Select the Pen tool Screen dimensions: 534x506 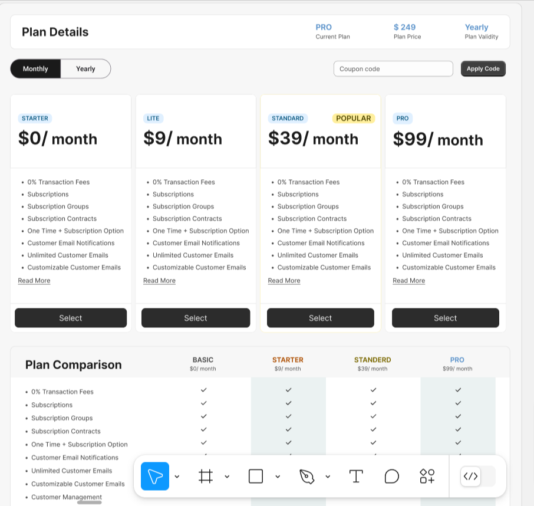click(306, 477)
